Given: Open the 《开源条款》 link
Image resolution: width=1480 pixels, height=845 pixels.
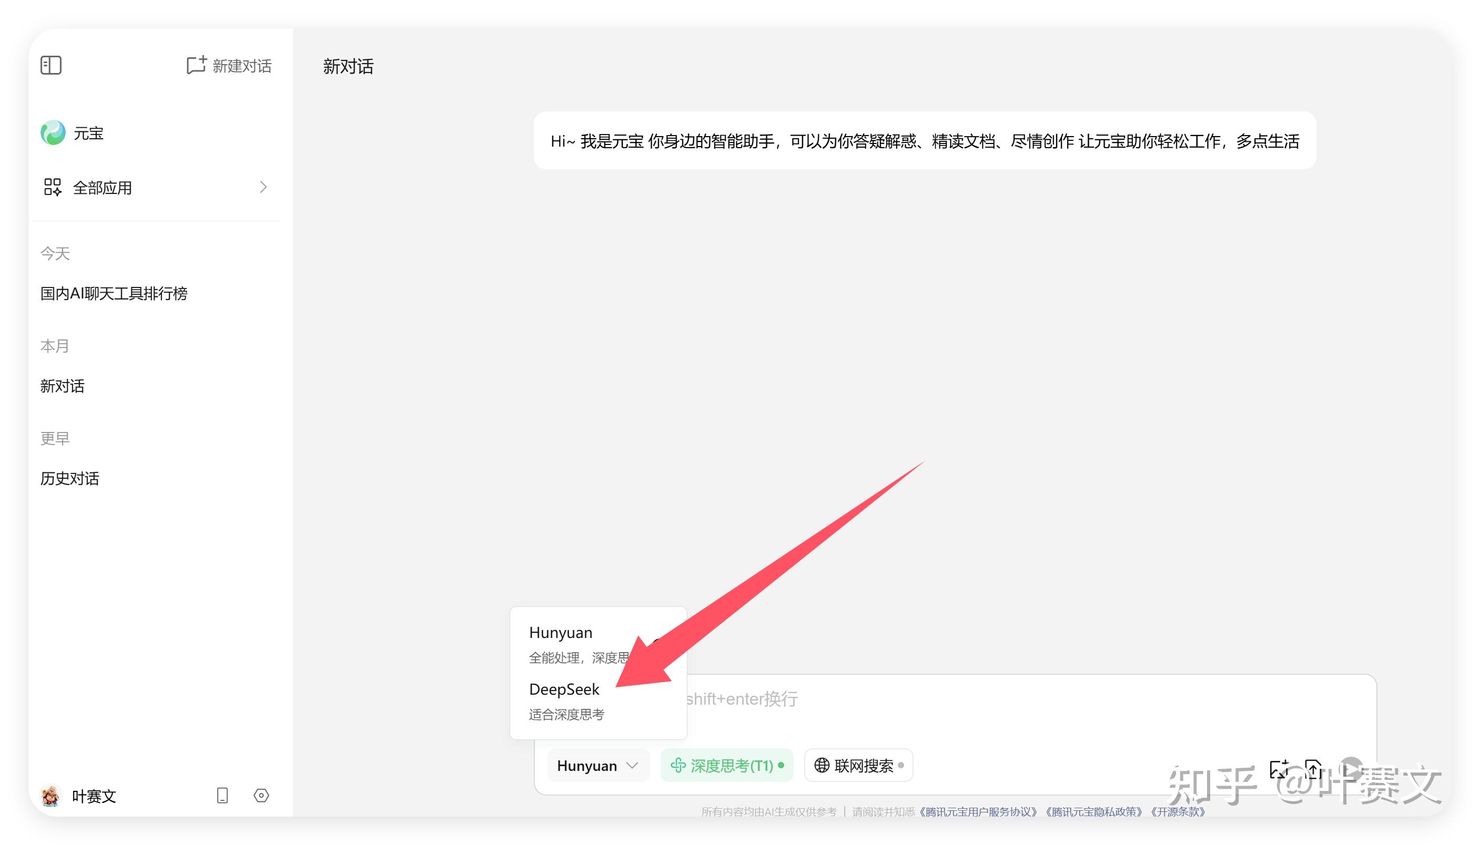Looking at the screenshot, I should [x=1178, y=811].
